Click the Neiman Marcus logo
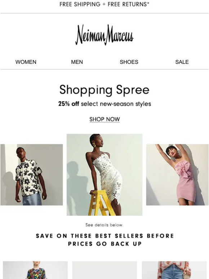Viewport: 209px width, 279px height. pos(104,35)
